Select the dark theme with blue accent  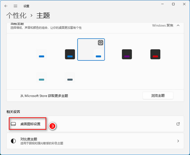coord(70,54)
